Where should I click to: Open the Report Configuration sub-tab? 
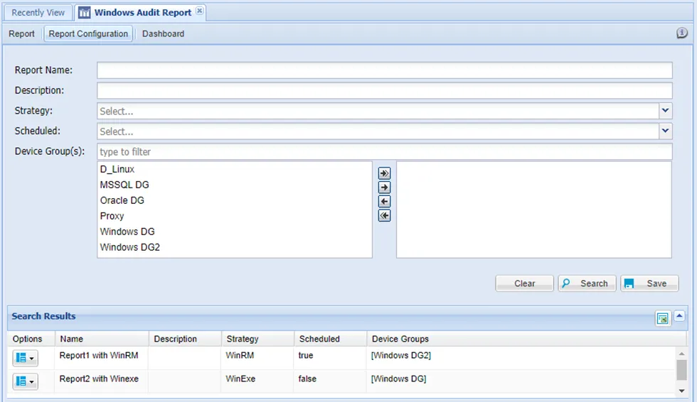point(88,33)
